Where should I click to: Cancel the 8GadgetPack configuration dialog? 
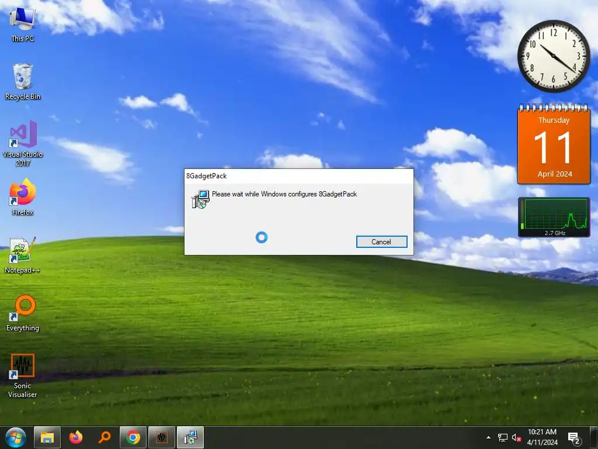(x=381, y=241)
